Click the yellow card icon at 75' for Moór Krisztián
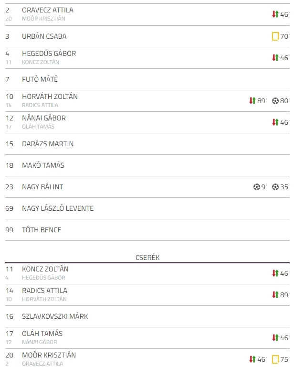Viewport: 294px width, 368px height. click(x=275, y=359)
